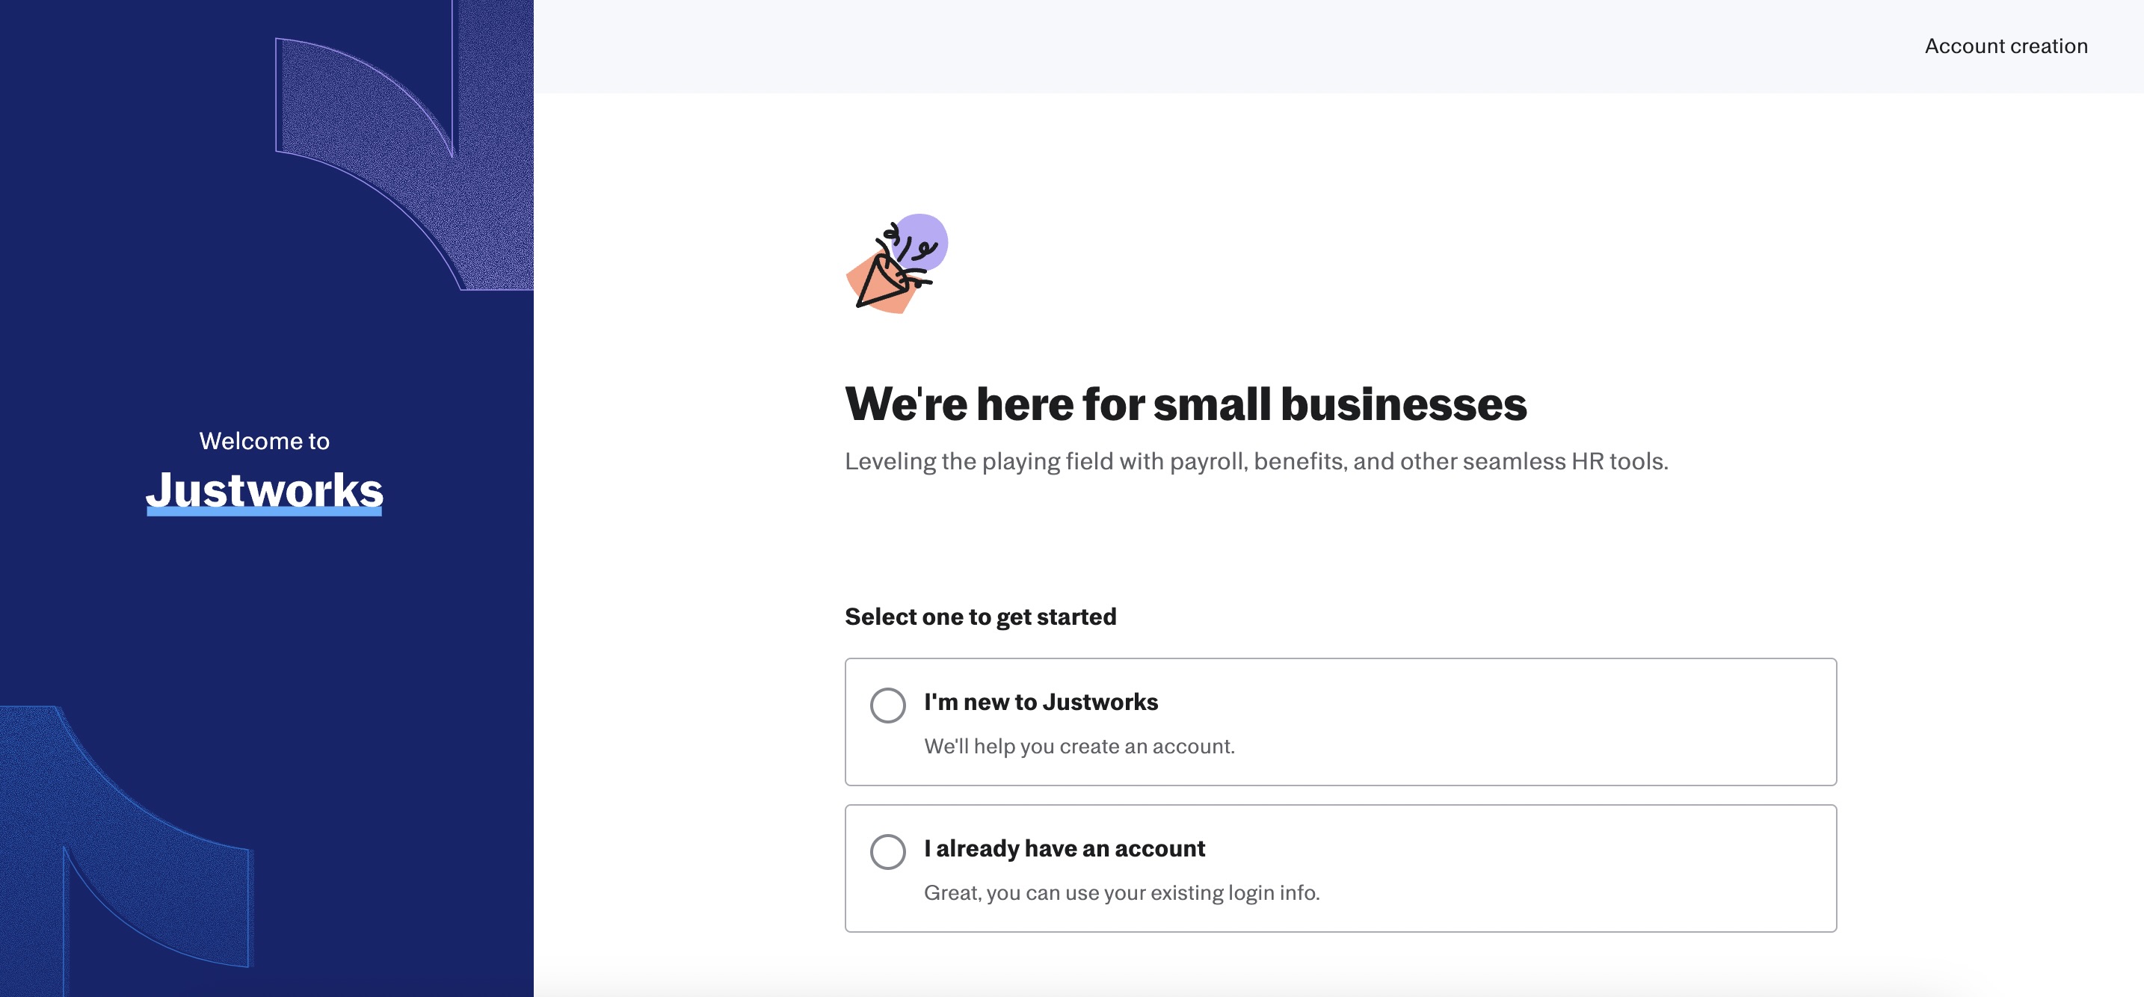Select the "I already have an account" radio button
Screen dimensions: 2144x997
[x=887, y=851]
